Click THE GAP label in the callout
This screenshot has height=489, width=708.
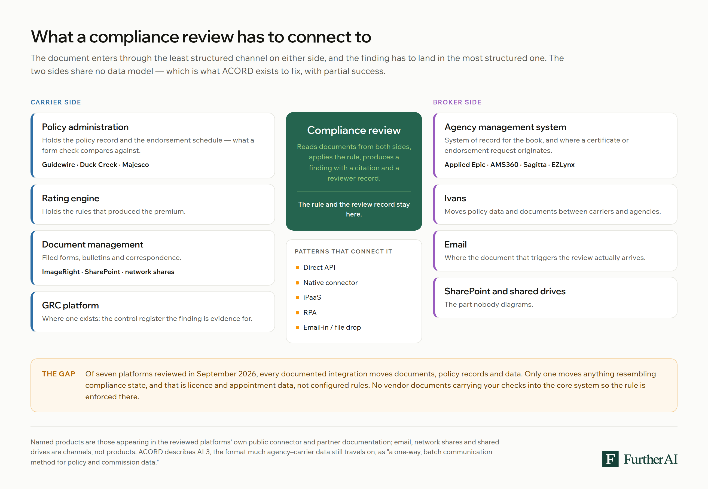[59, 374]
